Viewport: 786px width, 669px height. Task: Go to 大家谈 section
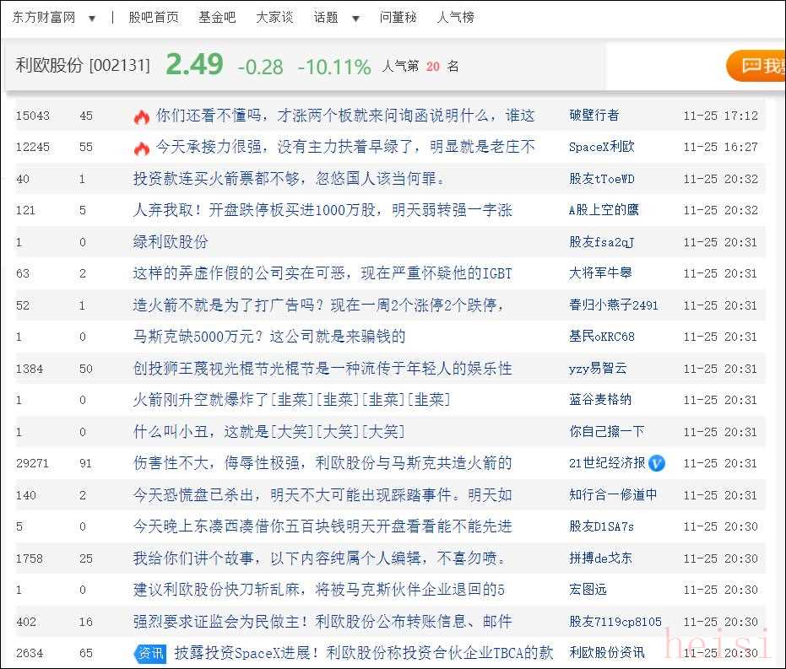(274, 17)
